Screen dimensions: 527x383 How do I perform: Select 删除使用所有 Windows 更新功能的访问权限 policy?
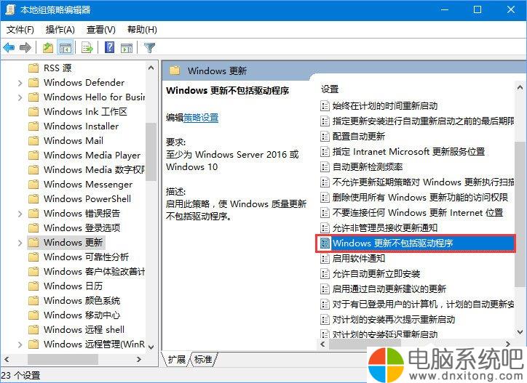pos(420,198)
